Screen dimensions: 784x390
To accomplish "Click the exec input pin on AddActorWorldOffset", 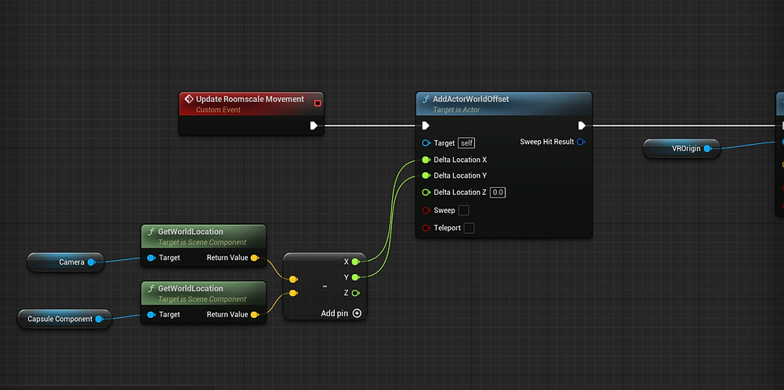I will (426, 125).
